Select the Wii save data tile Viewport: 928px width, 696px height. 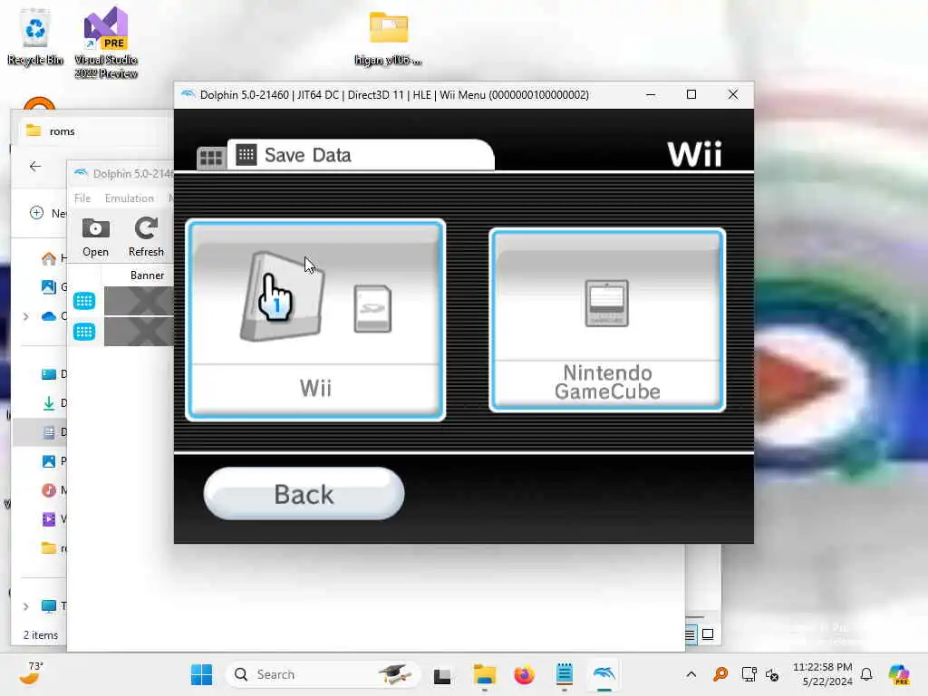pyautogui.click(x=315, y=320)
